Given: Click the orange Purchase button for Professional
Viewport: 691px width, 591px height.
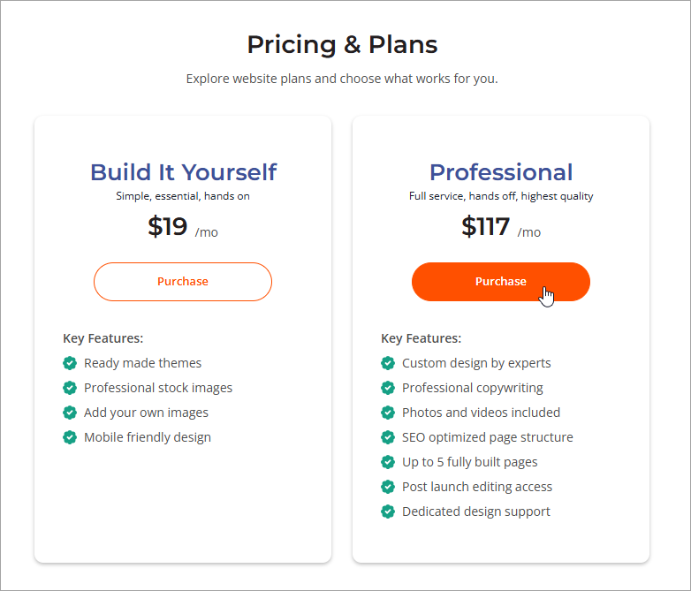Looking at the screenshot, I should (x=500, y=282).
